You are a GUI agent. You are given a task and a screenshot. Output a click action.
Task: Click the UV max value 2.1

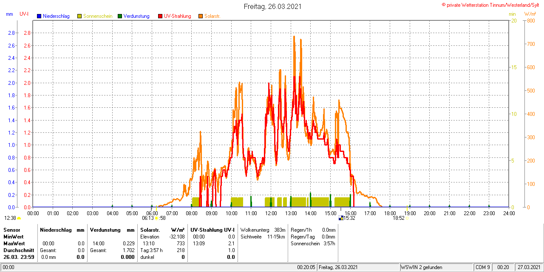(231, 244)
